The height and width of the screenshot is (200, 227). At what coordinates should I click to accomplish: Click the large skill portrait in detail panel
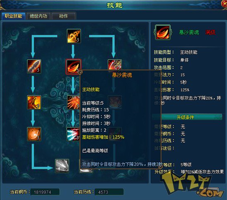tap(163, 32)
